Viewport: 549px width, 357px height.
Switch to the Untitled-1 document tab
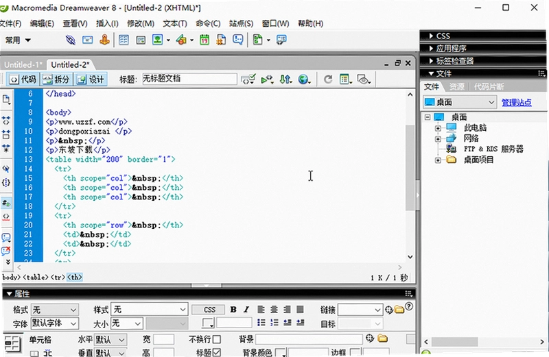(x=23, y=64)
